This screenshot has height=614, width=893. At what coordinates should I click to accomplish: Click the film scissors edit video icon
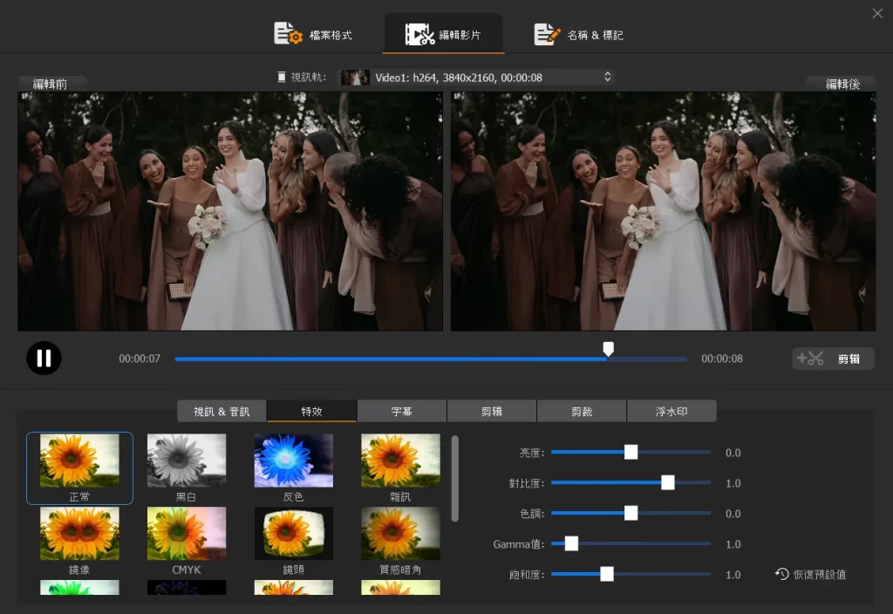pyautogui.click(x=419, y=34)
